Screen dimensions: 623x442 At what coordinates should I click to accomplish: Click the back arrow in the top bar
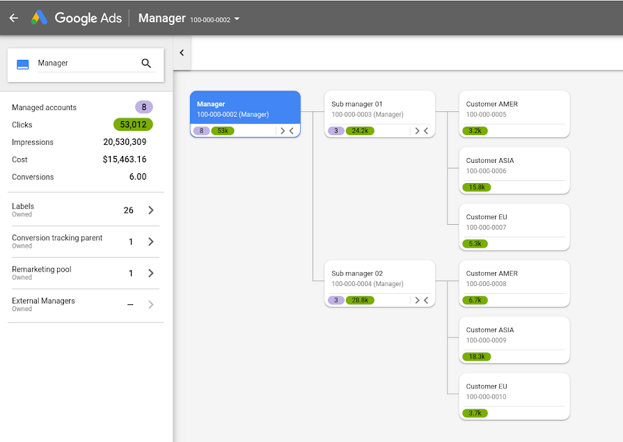[x=14, y=17]
